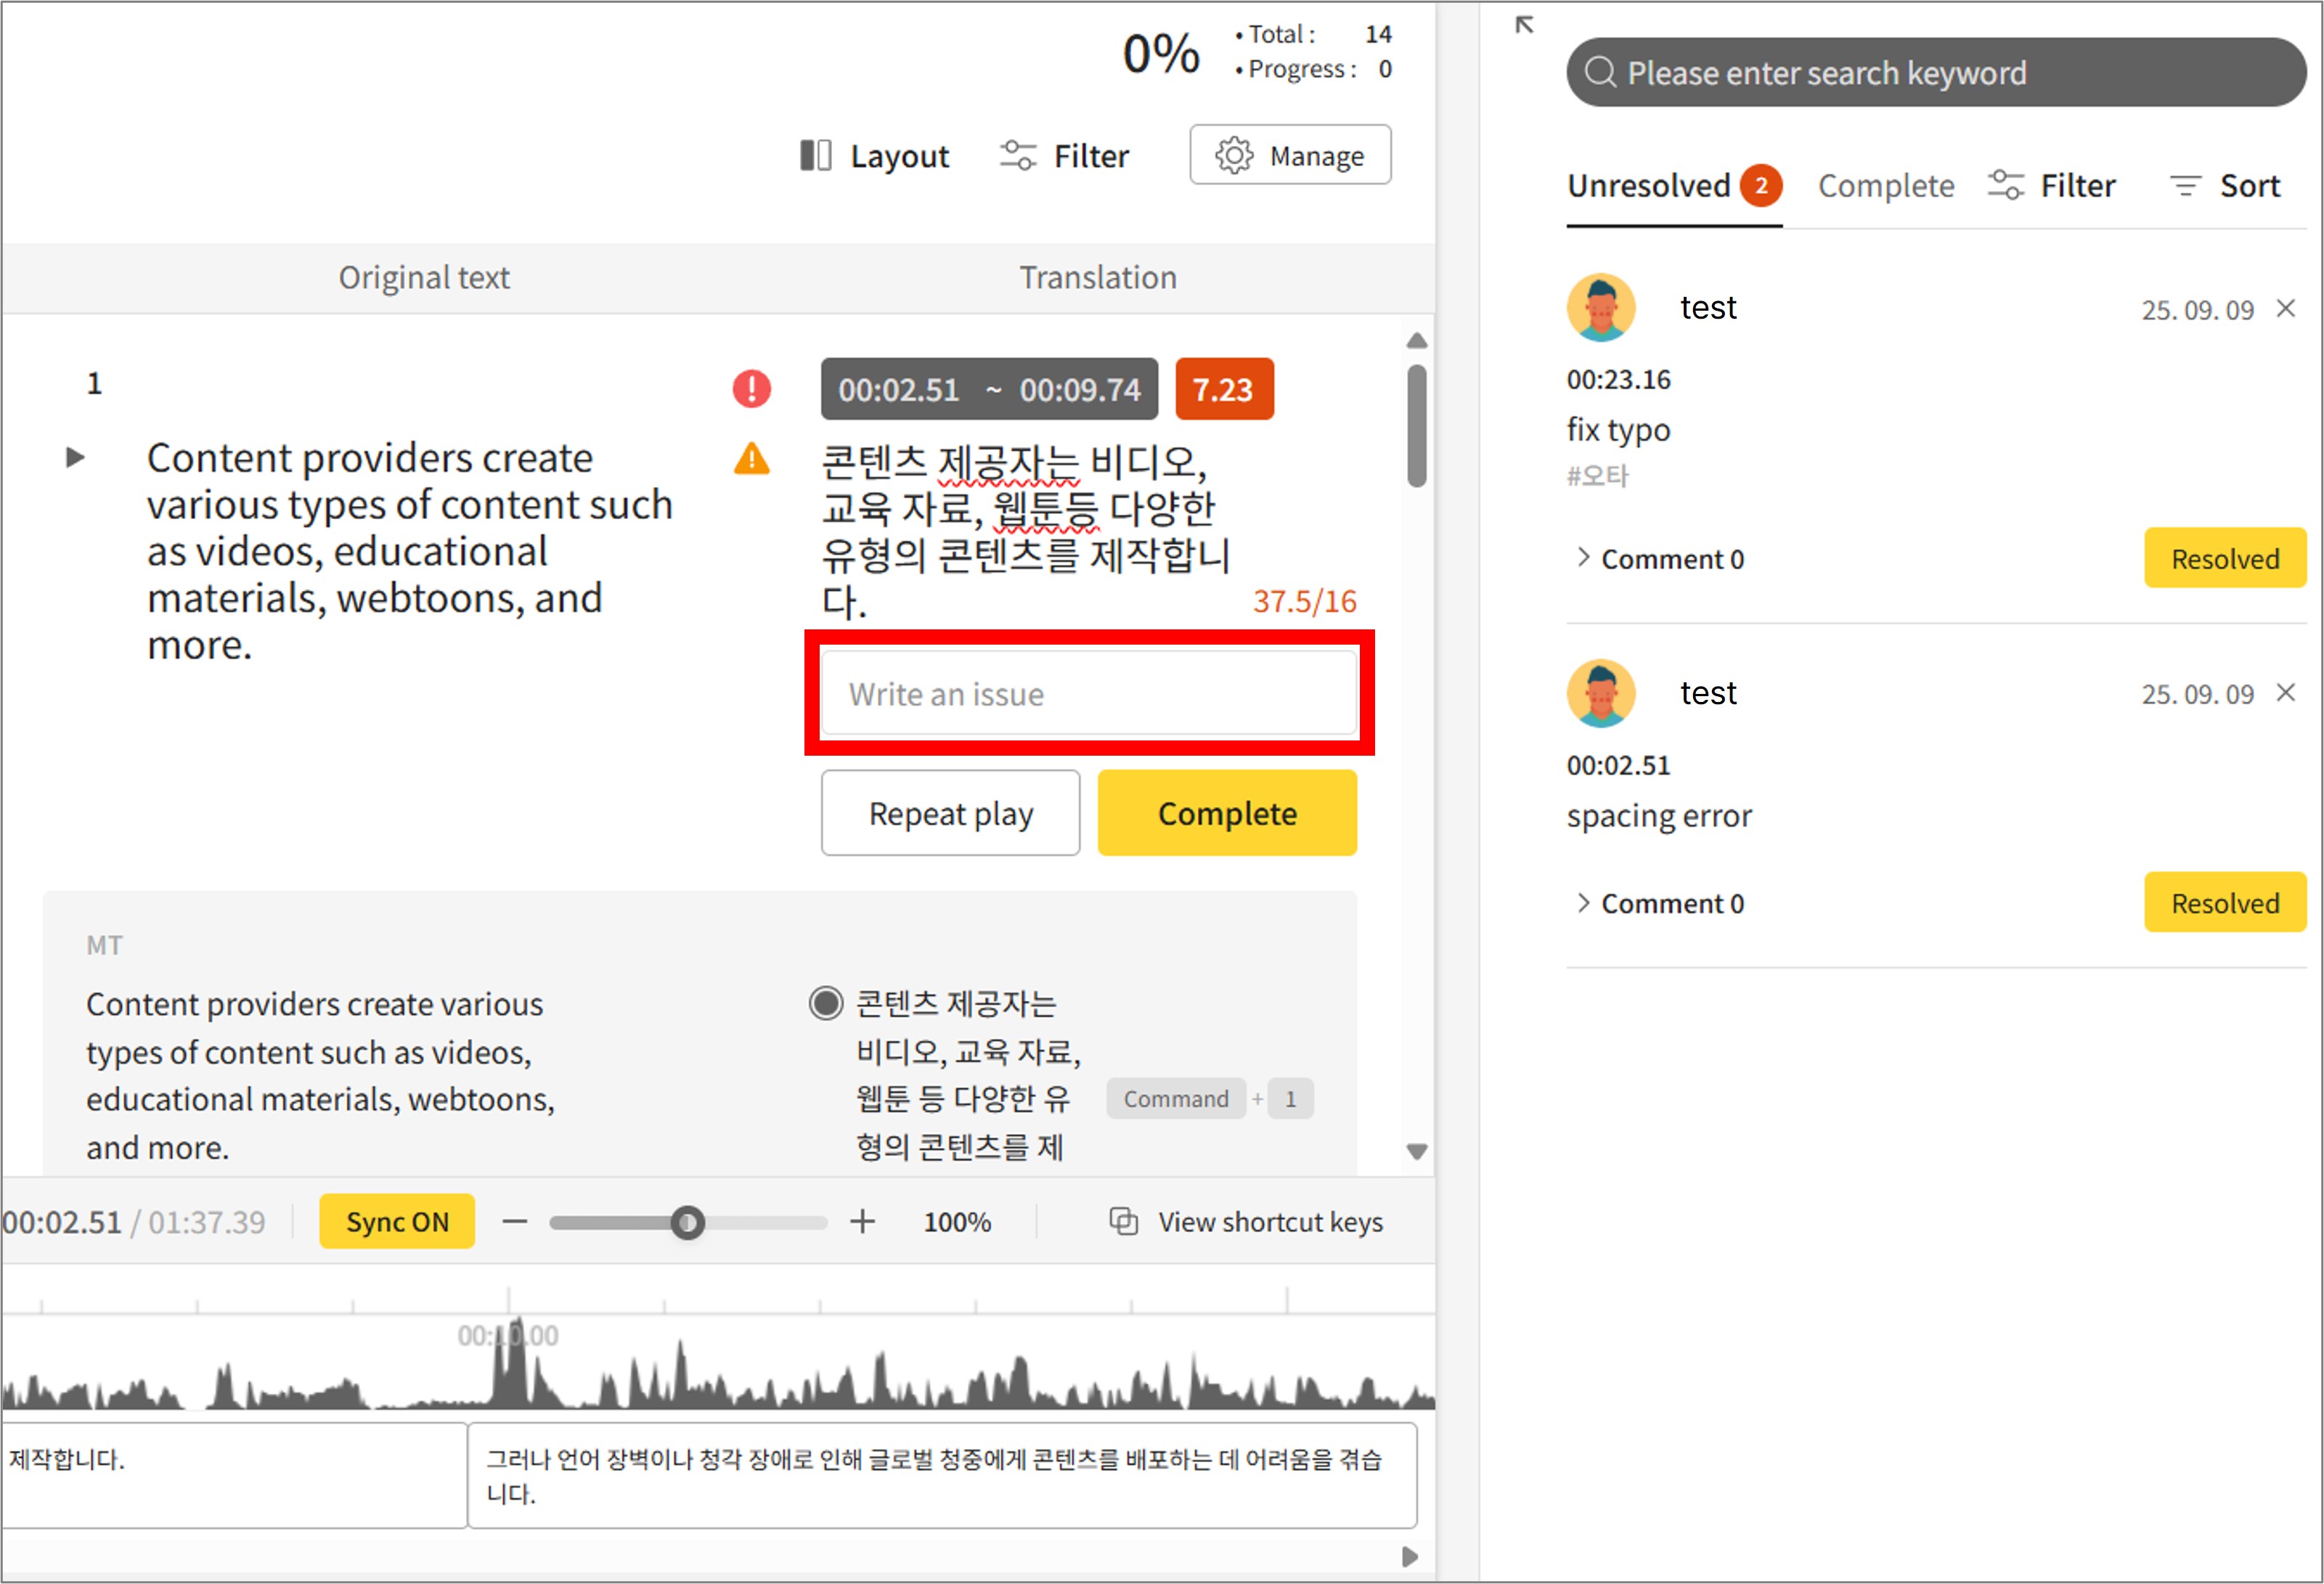This screenshot has width=2324, height=1584.
Task: Toggle the Sync ON button
Action: [397, 1221]
